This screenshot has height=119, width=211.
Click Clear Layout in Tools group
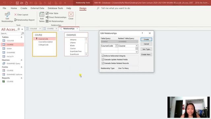click(21, 15)
